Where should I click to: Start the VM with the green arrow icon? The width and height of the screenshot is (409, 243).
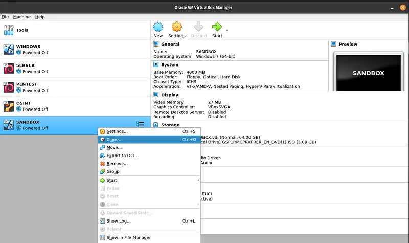point(217,27)
